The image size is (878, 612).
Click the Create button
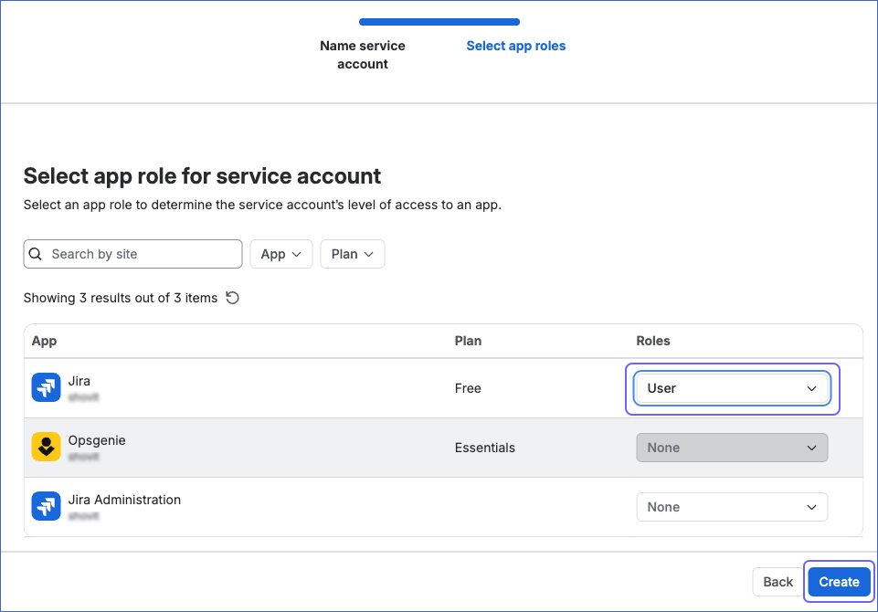click(x=839, y=582)
